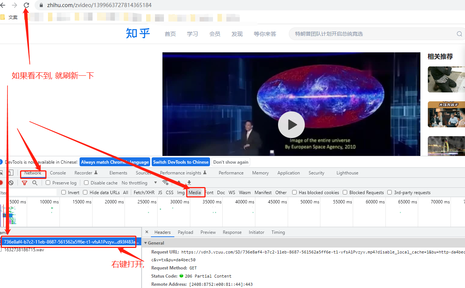Click Always match Chrome's language button
This screenshot has width=465, height=288.
[115, 162]
